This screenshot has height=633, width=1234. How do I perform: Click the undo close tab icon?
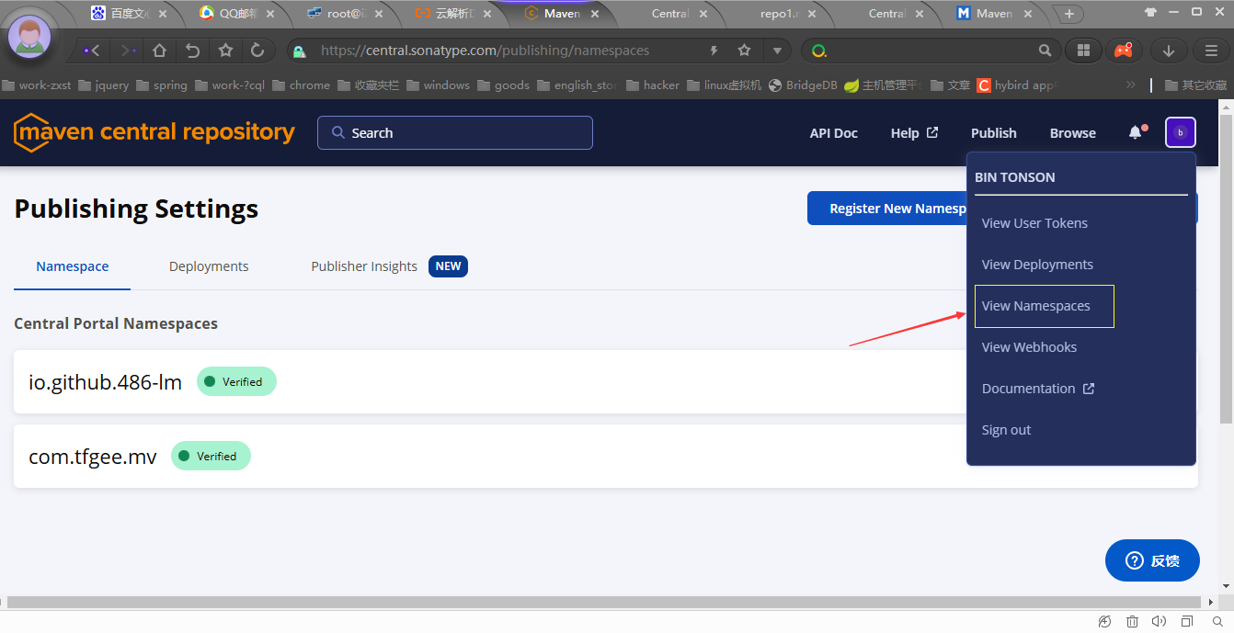point(192,51)
